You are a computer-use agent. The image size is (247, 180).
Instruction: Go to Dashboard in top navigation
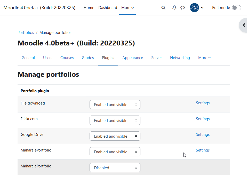108,8
